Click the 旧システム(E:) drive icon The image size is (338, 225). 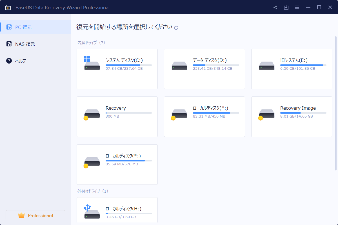[267, 66]
